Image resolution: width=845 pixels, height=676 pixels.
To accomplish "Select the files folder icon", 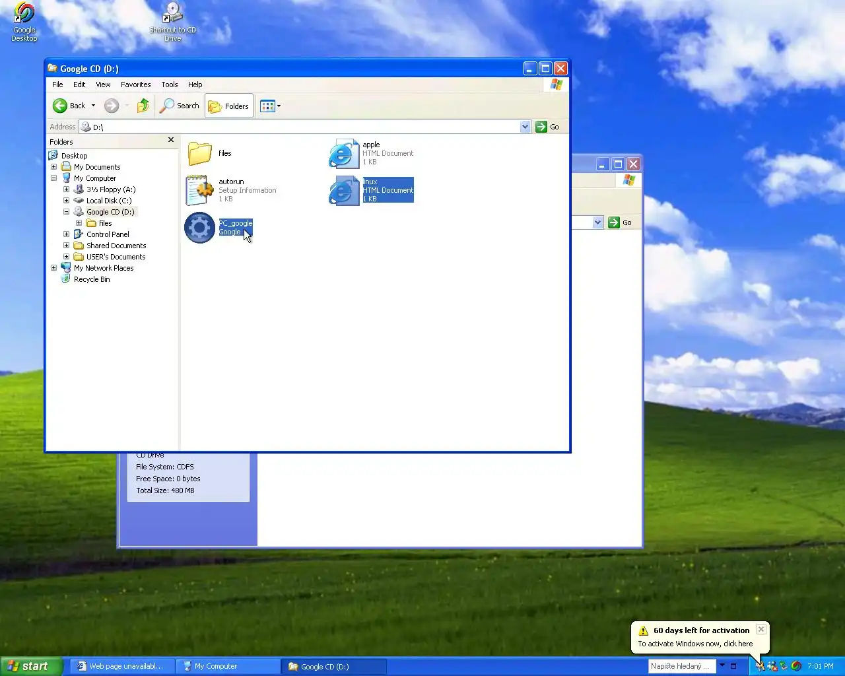I will click(x=199, y=153).
